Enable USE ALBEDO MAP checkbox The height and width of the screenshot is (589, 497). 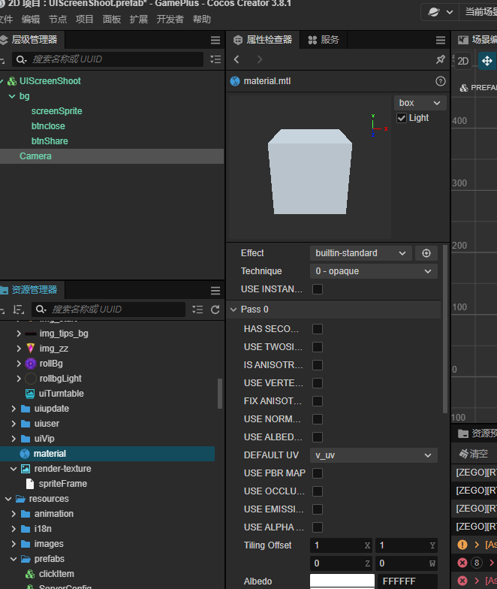(x=318, y=437)
